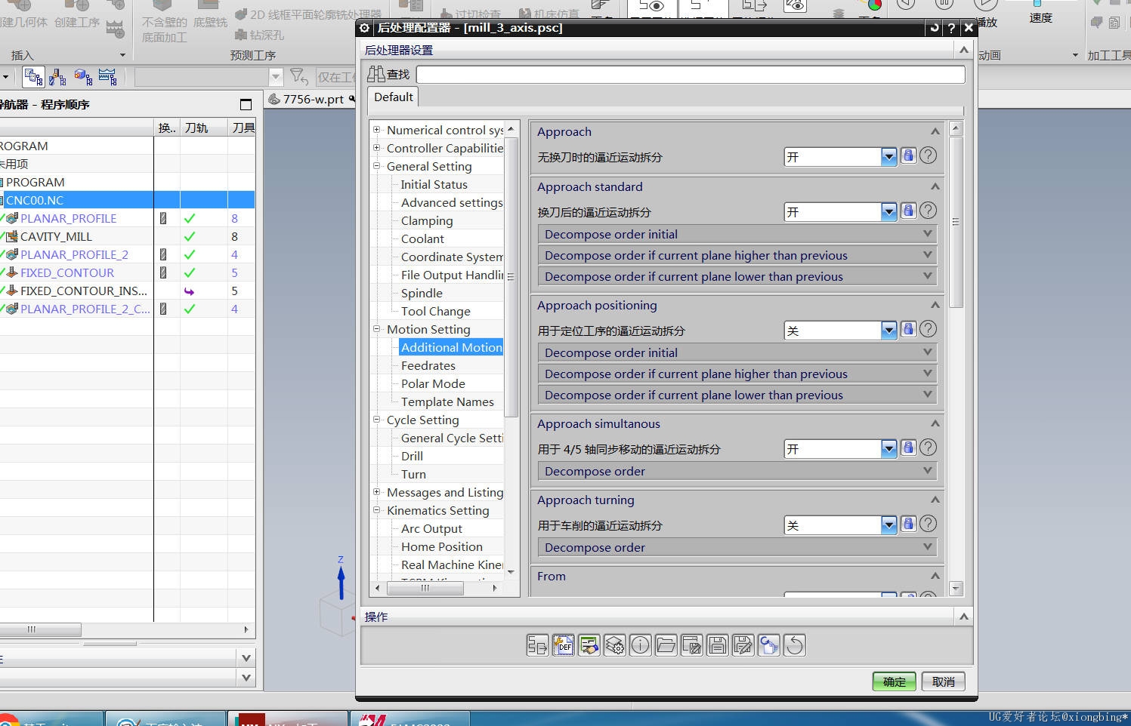This screenshot has width=1131, height=726.
Task: Select Spindle in the settings tree
Action: pyautogui.click(x=422, y=293)
